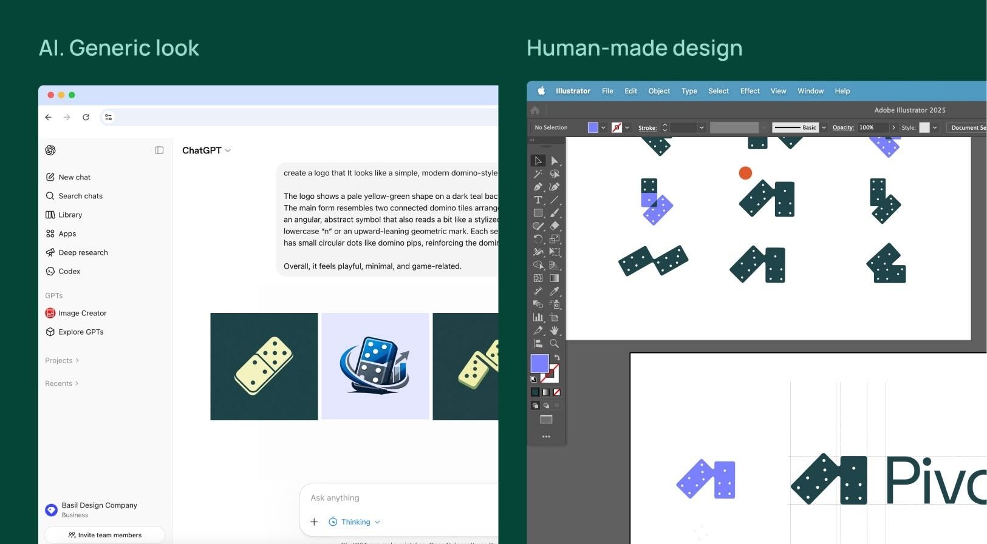Open the fill color swatch in control bar

(x=593, y=127)
